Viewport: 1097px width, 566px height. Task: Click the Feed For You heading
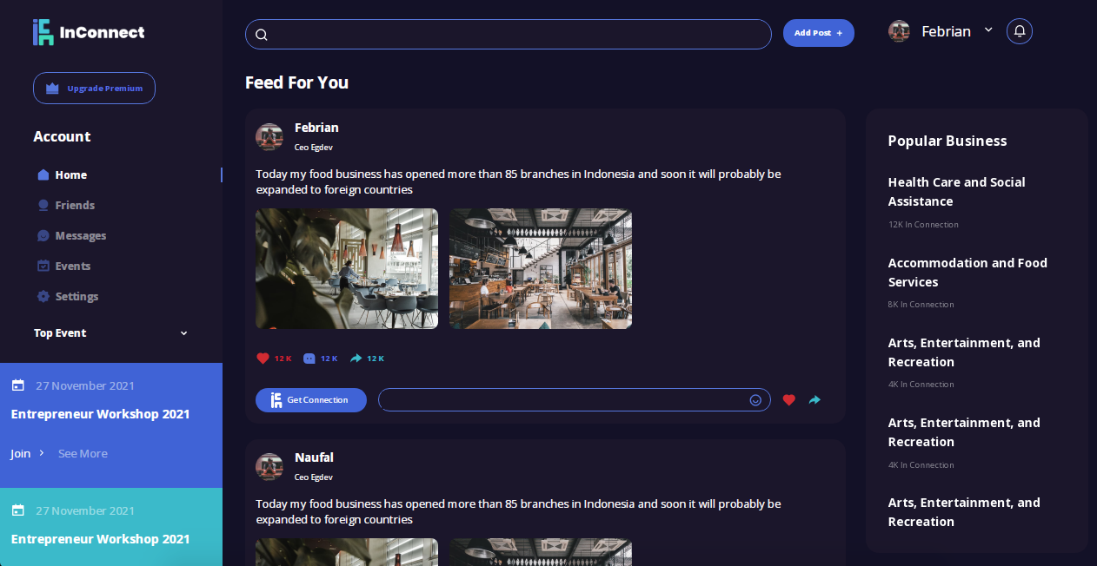point(296,82)
